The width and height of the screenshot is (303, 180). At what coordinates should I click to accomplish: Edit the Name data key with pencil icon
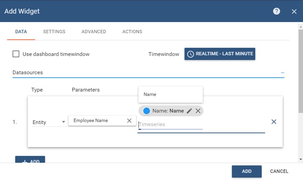click(189, 111)
